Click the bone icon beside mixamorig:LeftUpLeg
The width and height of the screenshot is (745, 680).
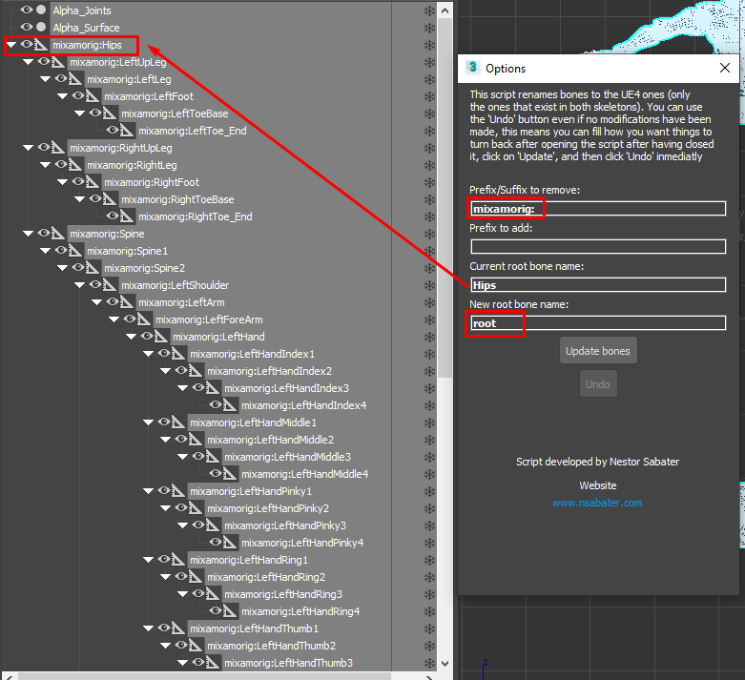[58, 62]
